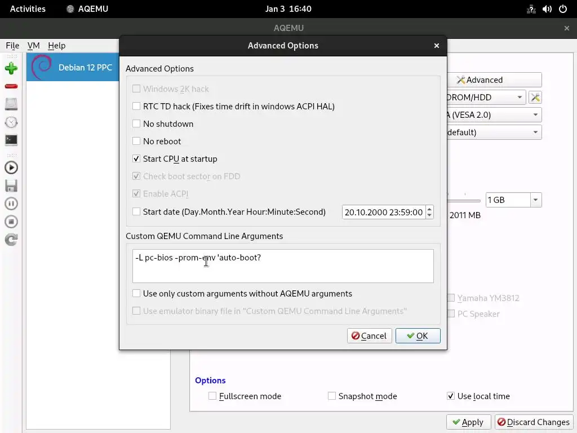Open the Help menu
Screen dimensions: 577x433
point(57,46)
